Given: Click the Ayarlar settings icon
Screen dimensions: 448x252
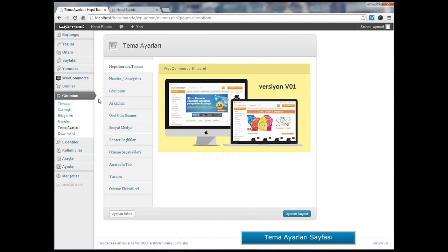Looking at the screenshot, I should (59, 167).
